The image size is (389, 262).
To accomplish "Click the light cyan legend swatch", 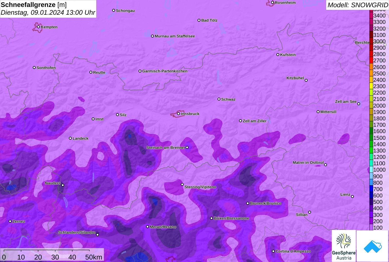I will click(x=371, y=170).
